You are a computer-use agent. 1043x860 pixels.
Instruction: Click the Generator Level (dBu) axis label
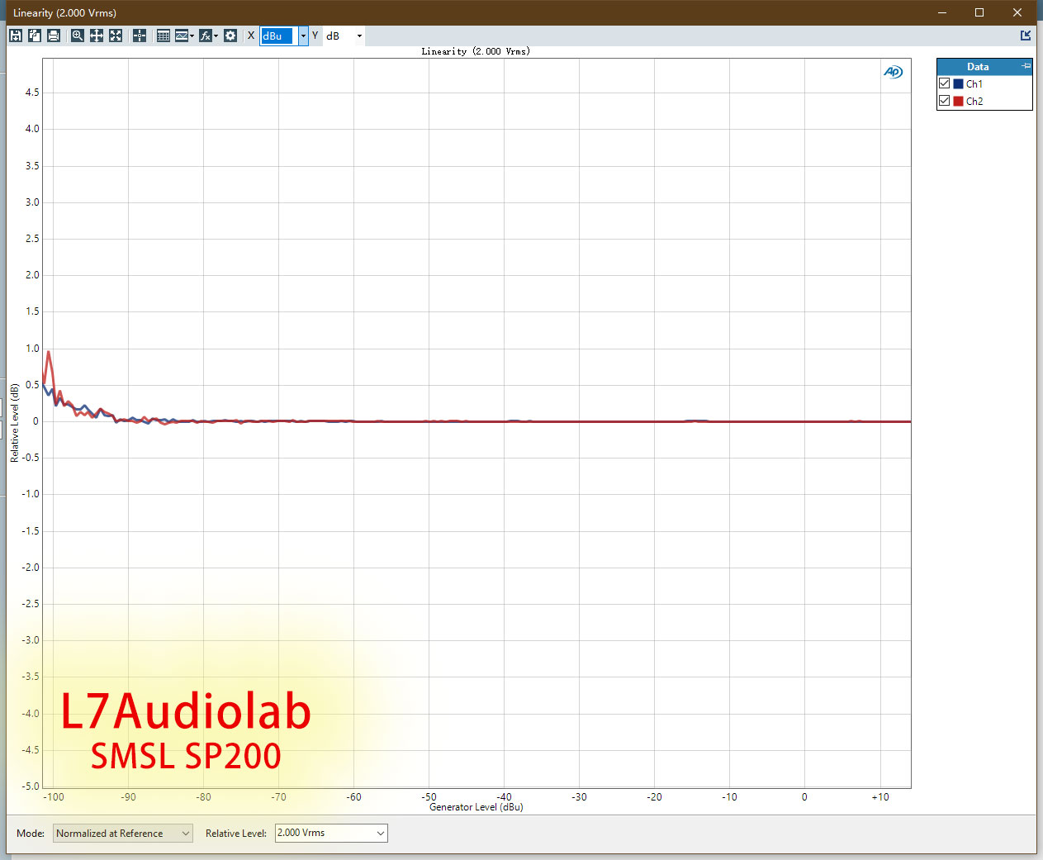coord(476,807)
